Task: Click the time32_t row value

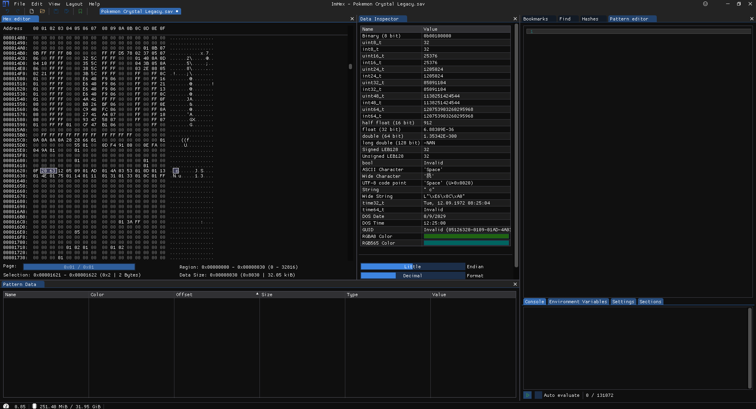Action: coord(457,203)
